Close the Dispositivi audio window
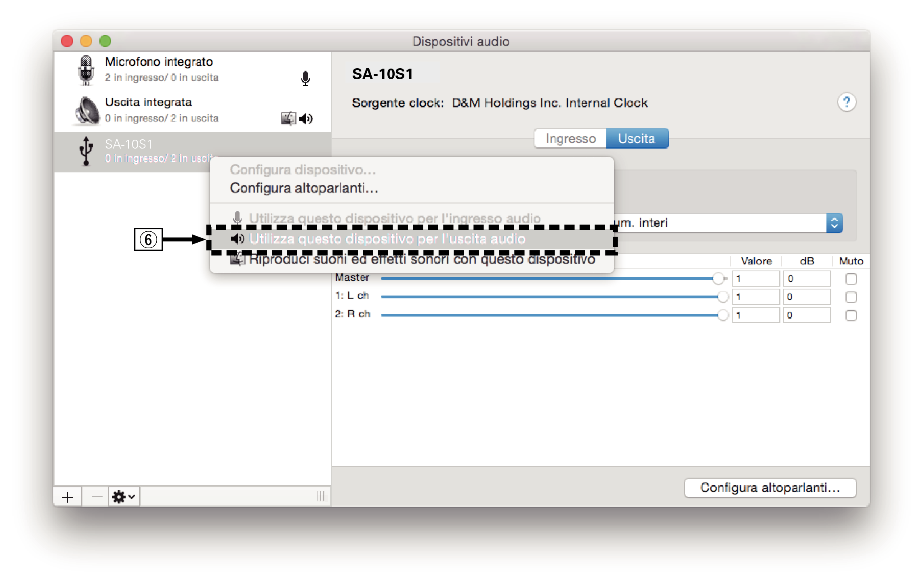The width and height of the screenshot is (923, 583). point(67,41)
